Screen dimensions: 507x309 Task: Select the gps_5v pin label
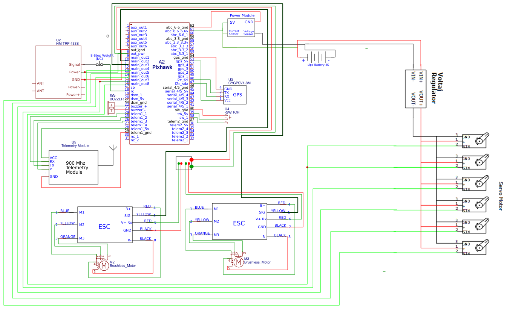coord(182,61)
